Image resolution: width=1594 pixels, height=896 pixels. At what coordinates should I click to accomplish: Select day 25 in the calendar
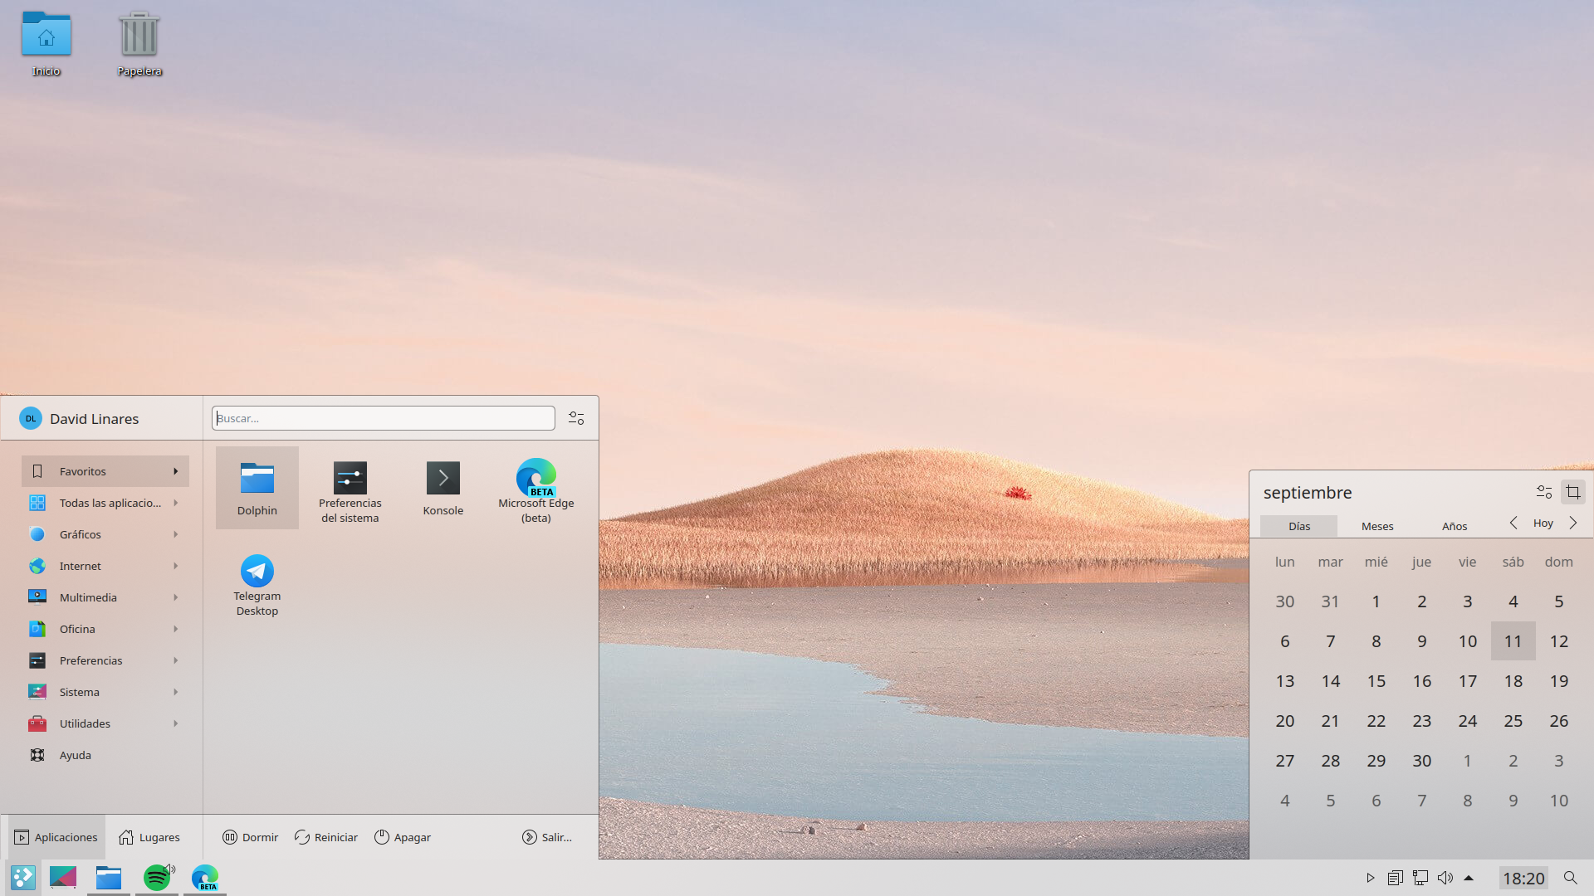tap(1513, 721)
